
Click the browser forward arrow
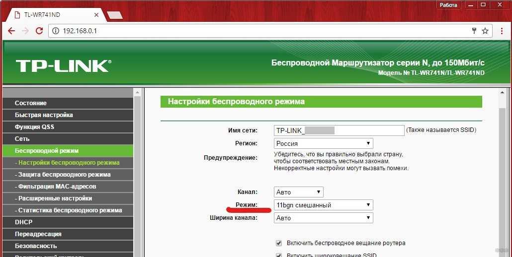(25, 31)
